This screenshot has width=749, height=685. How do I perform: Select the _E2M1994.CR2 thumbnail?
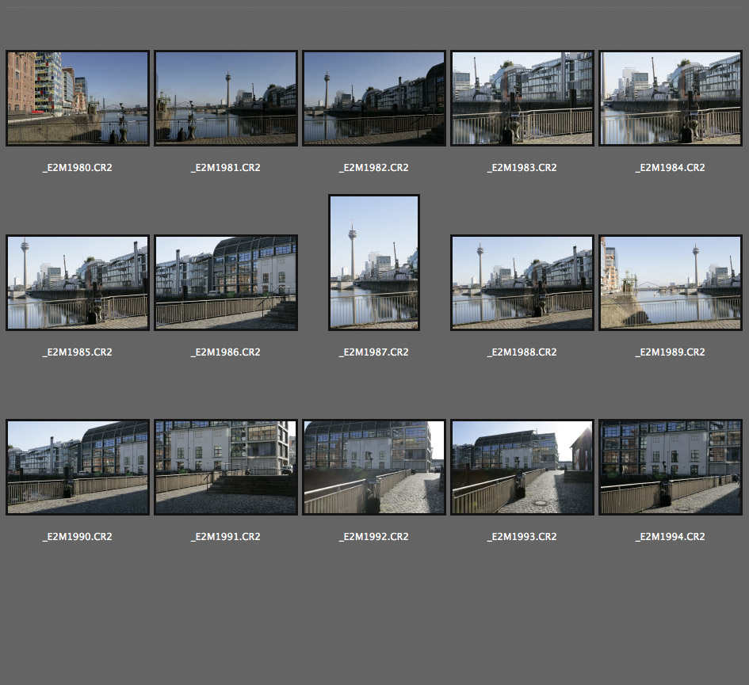671,467
